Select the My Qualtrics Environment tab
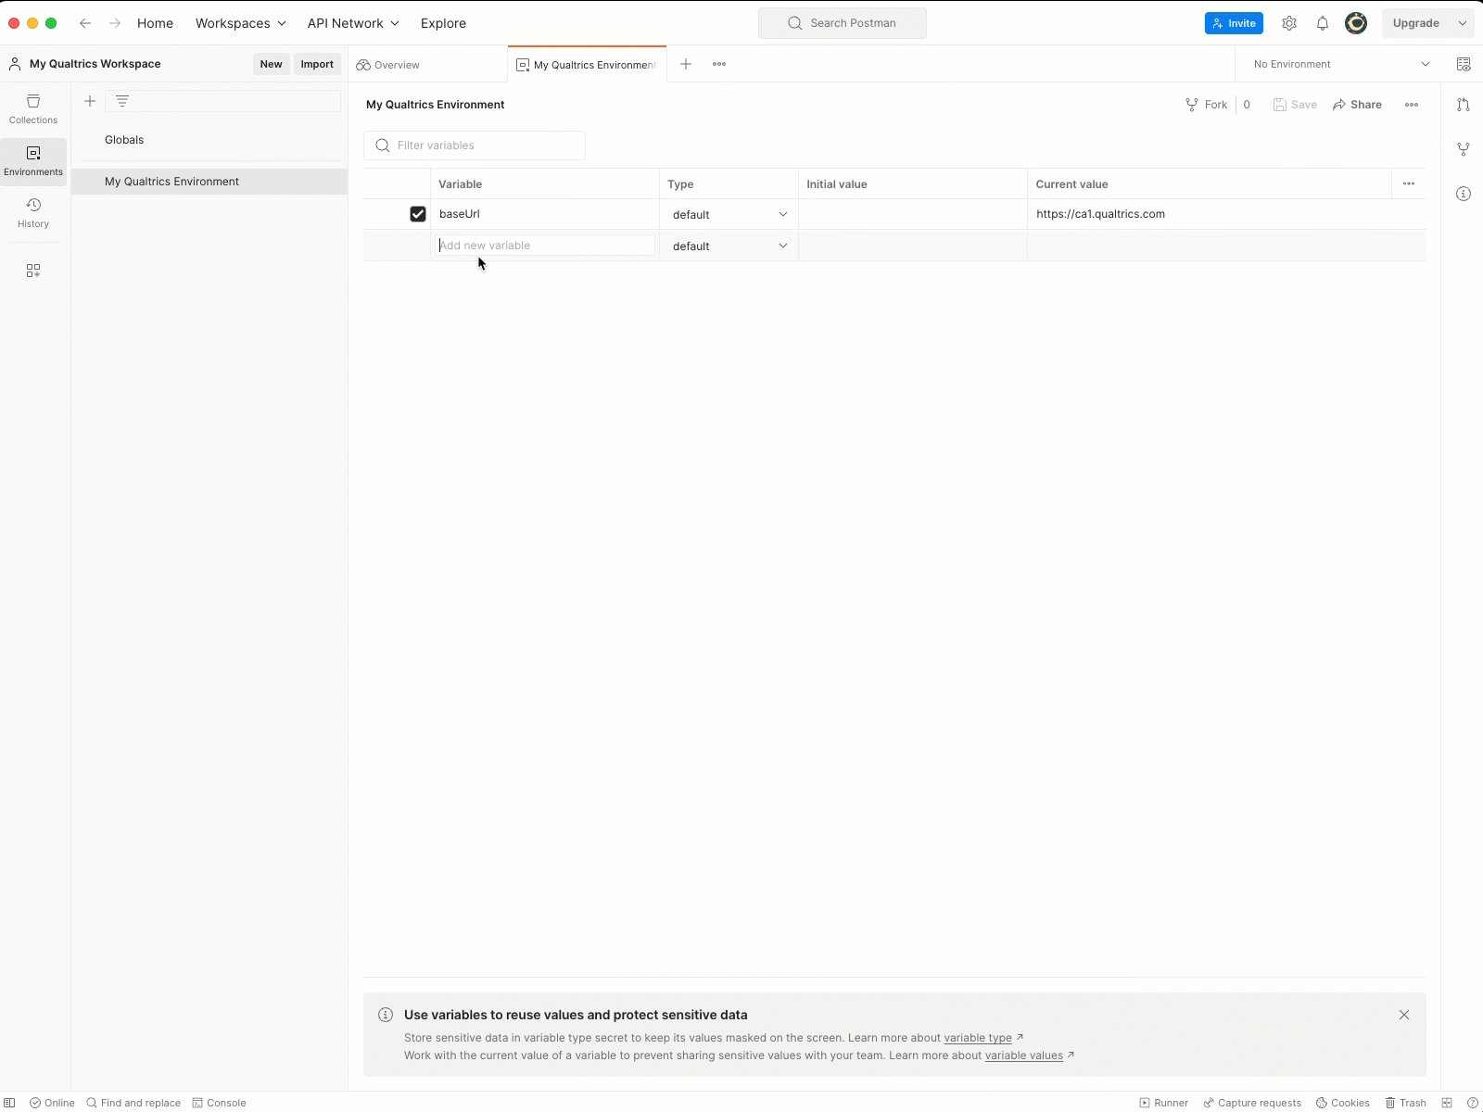 (x=588, y=65)
